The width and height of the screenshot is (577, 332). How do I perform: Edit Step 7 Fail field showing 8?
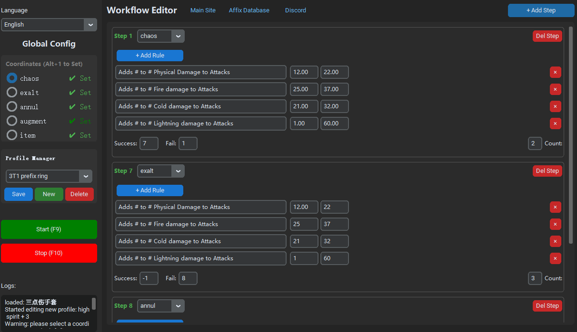tap(188, 278)
